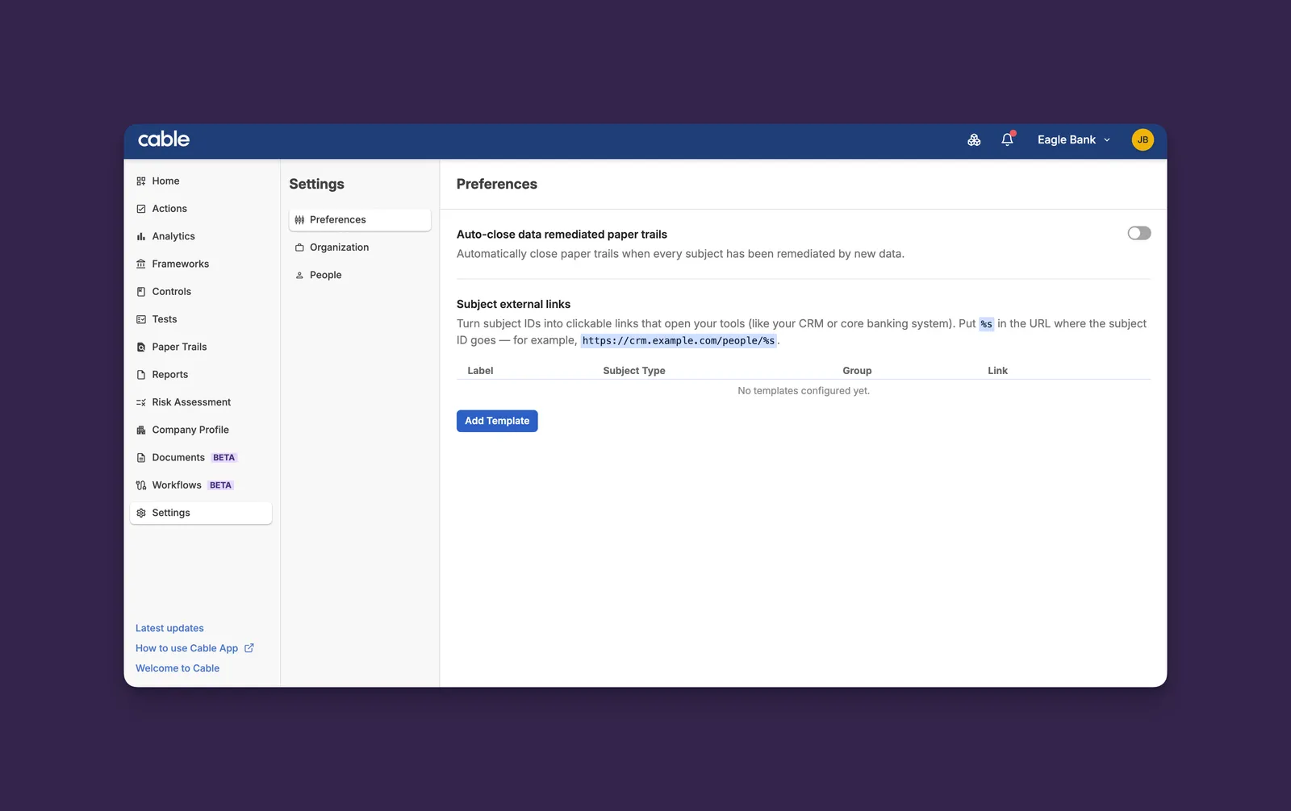
Task: Click the external link icon beside How to use Cable App
Action: (249, 648)
